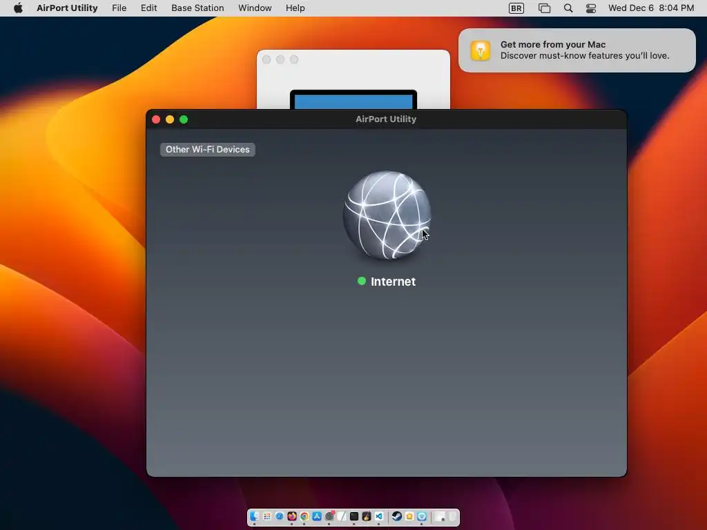Open the Base Station menu

(x=197, y=8)
